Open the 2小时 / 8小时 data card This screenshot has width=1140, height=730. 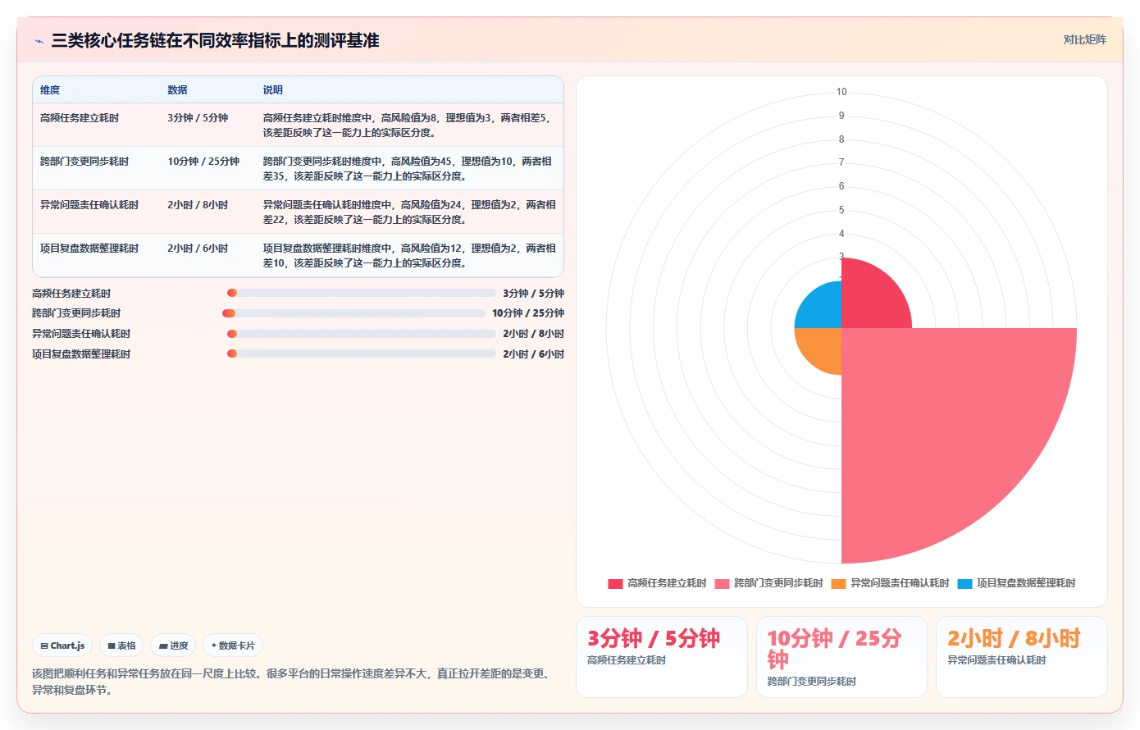click(x=1021, y=657)
